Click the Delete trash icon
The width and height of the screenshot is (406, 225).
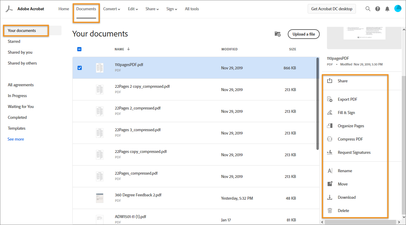(330, 211)
